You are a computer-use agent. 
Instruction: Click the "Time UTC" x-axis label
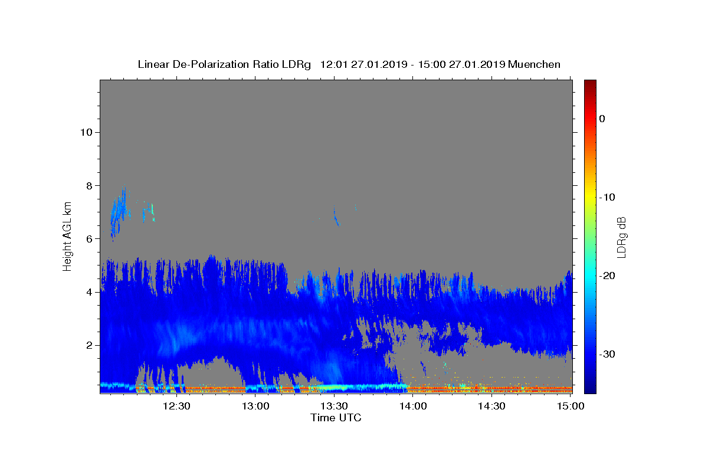[x=336, y=418]
